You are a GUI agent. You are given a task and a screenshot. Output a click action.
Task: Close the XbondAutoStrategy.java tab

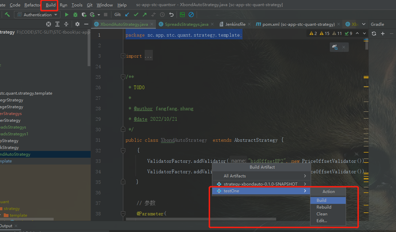(x=152, y=24)
